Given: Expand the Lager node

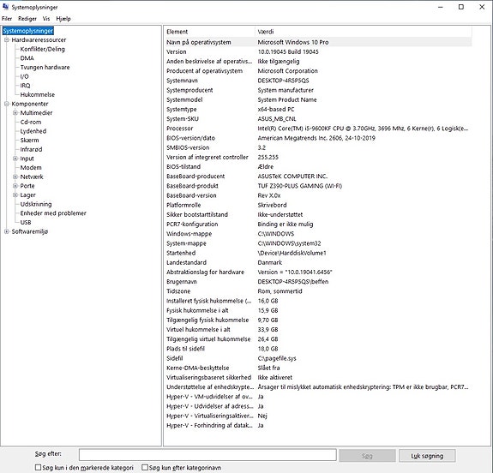Looking at the screenshot, I should point(15,195).
